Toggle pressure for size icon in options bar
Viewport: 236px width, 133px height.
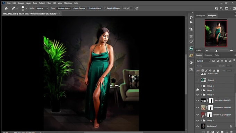point(137,8)
